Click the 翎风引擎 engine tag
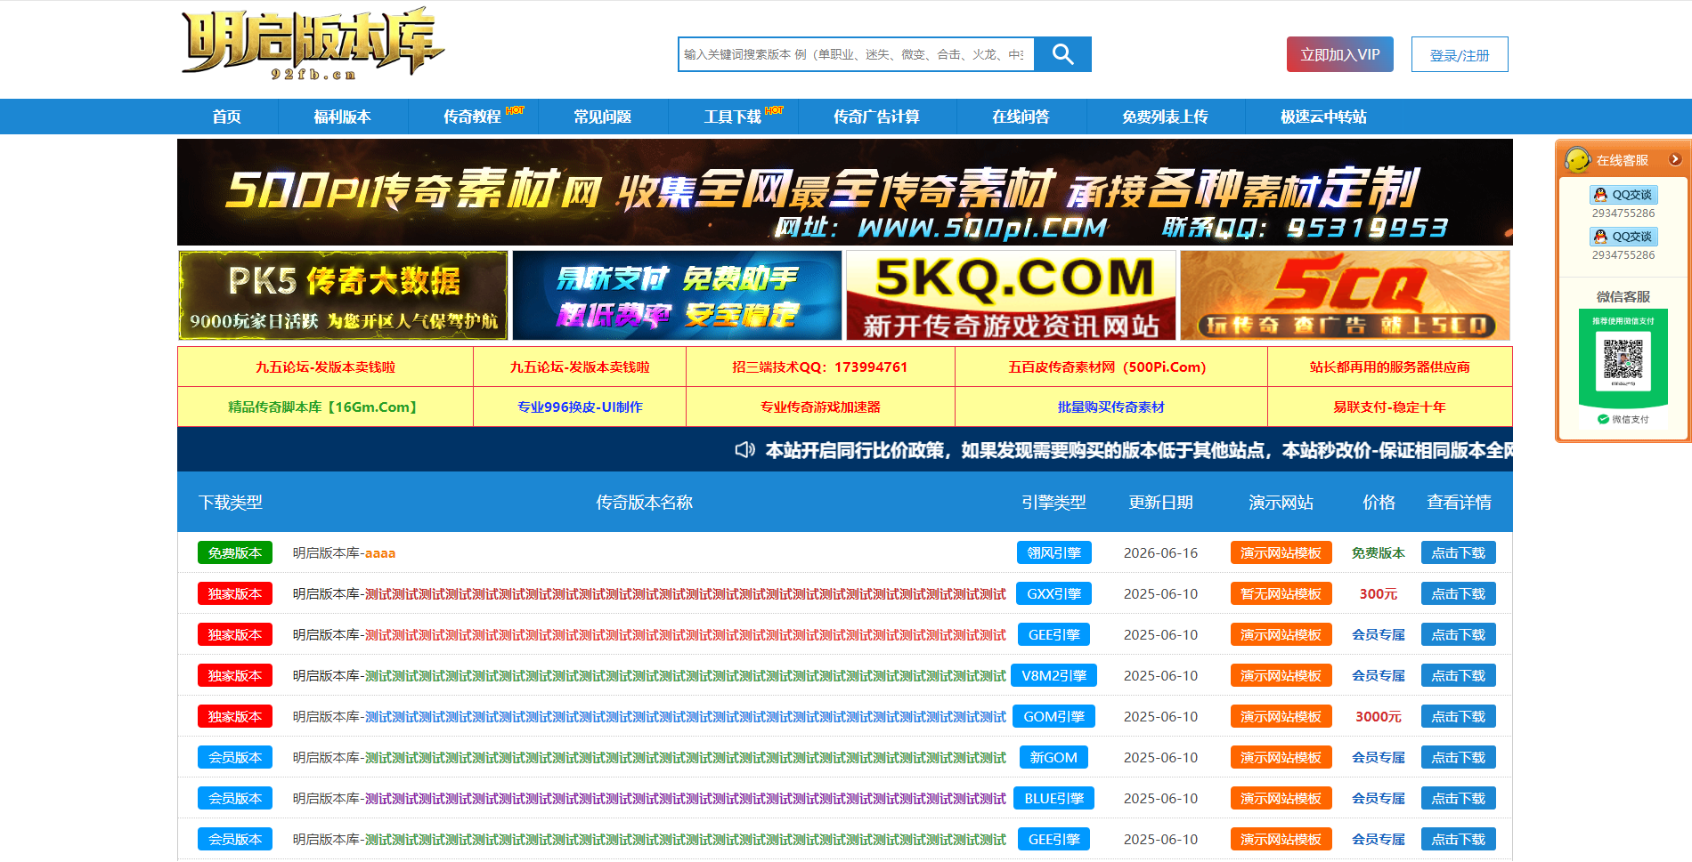Viewport: 1692px width, 862px height. [1053, 552]
